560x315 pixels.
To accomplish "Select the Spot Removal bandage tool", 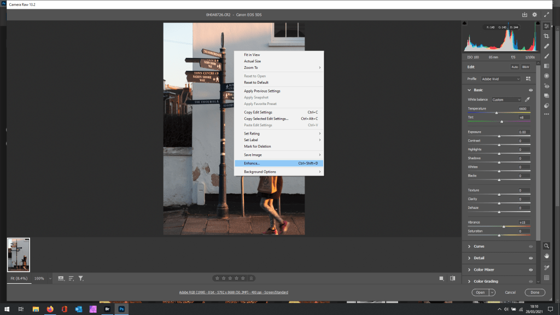I will coord(546,46).
